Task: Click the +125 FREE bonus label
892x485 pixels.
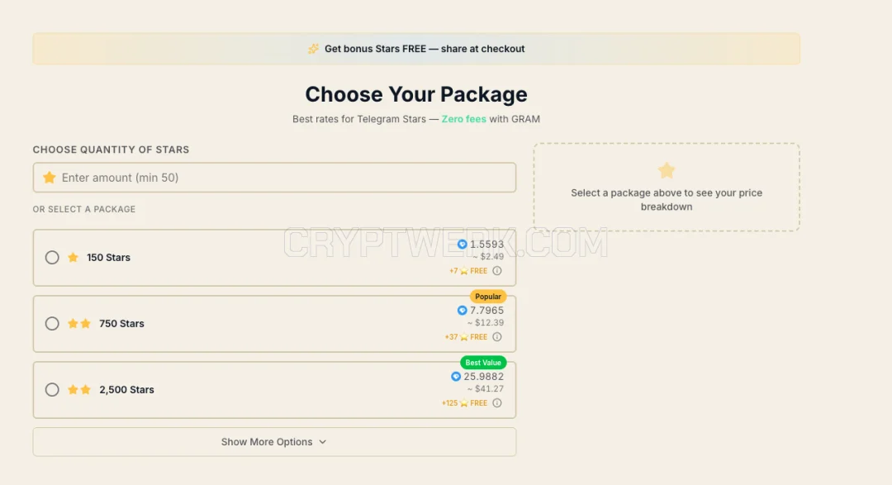Action: coord(464,403)
